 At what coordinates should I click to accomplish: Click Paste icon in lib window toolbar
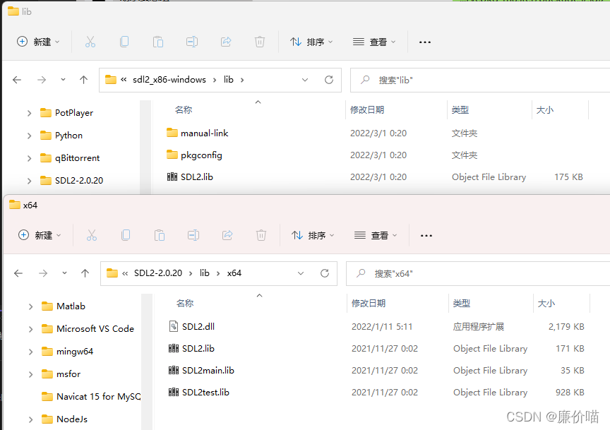pyautogui.click(x=158, y=42)
